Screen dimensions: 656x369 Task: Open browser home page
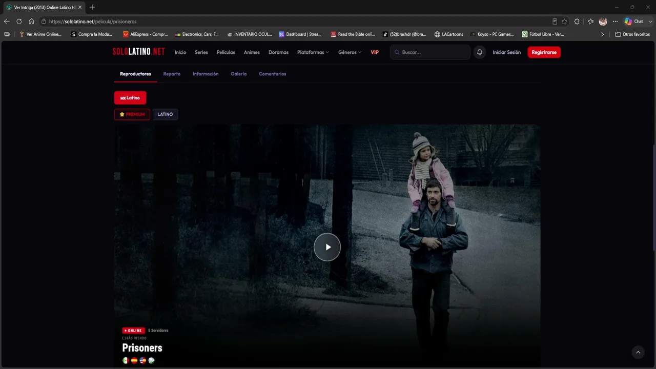click(x=31, y=22)
